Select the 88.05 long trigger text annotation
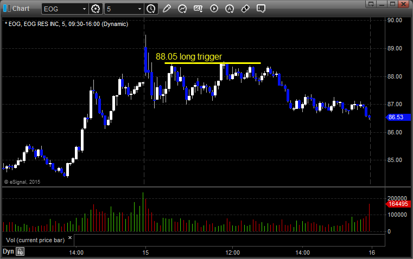This screenshot has width=413, height=259. (x=189, y=56)
